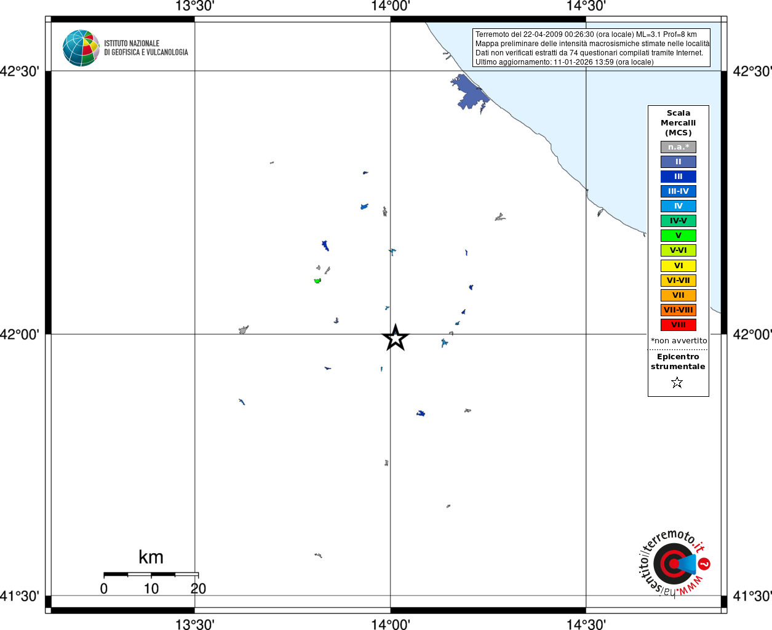Select the intensity VI yellow swatch
Viewport: 772px width, 630px height.
click(x=678, y=266)
